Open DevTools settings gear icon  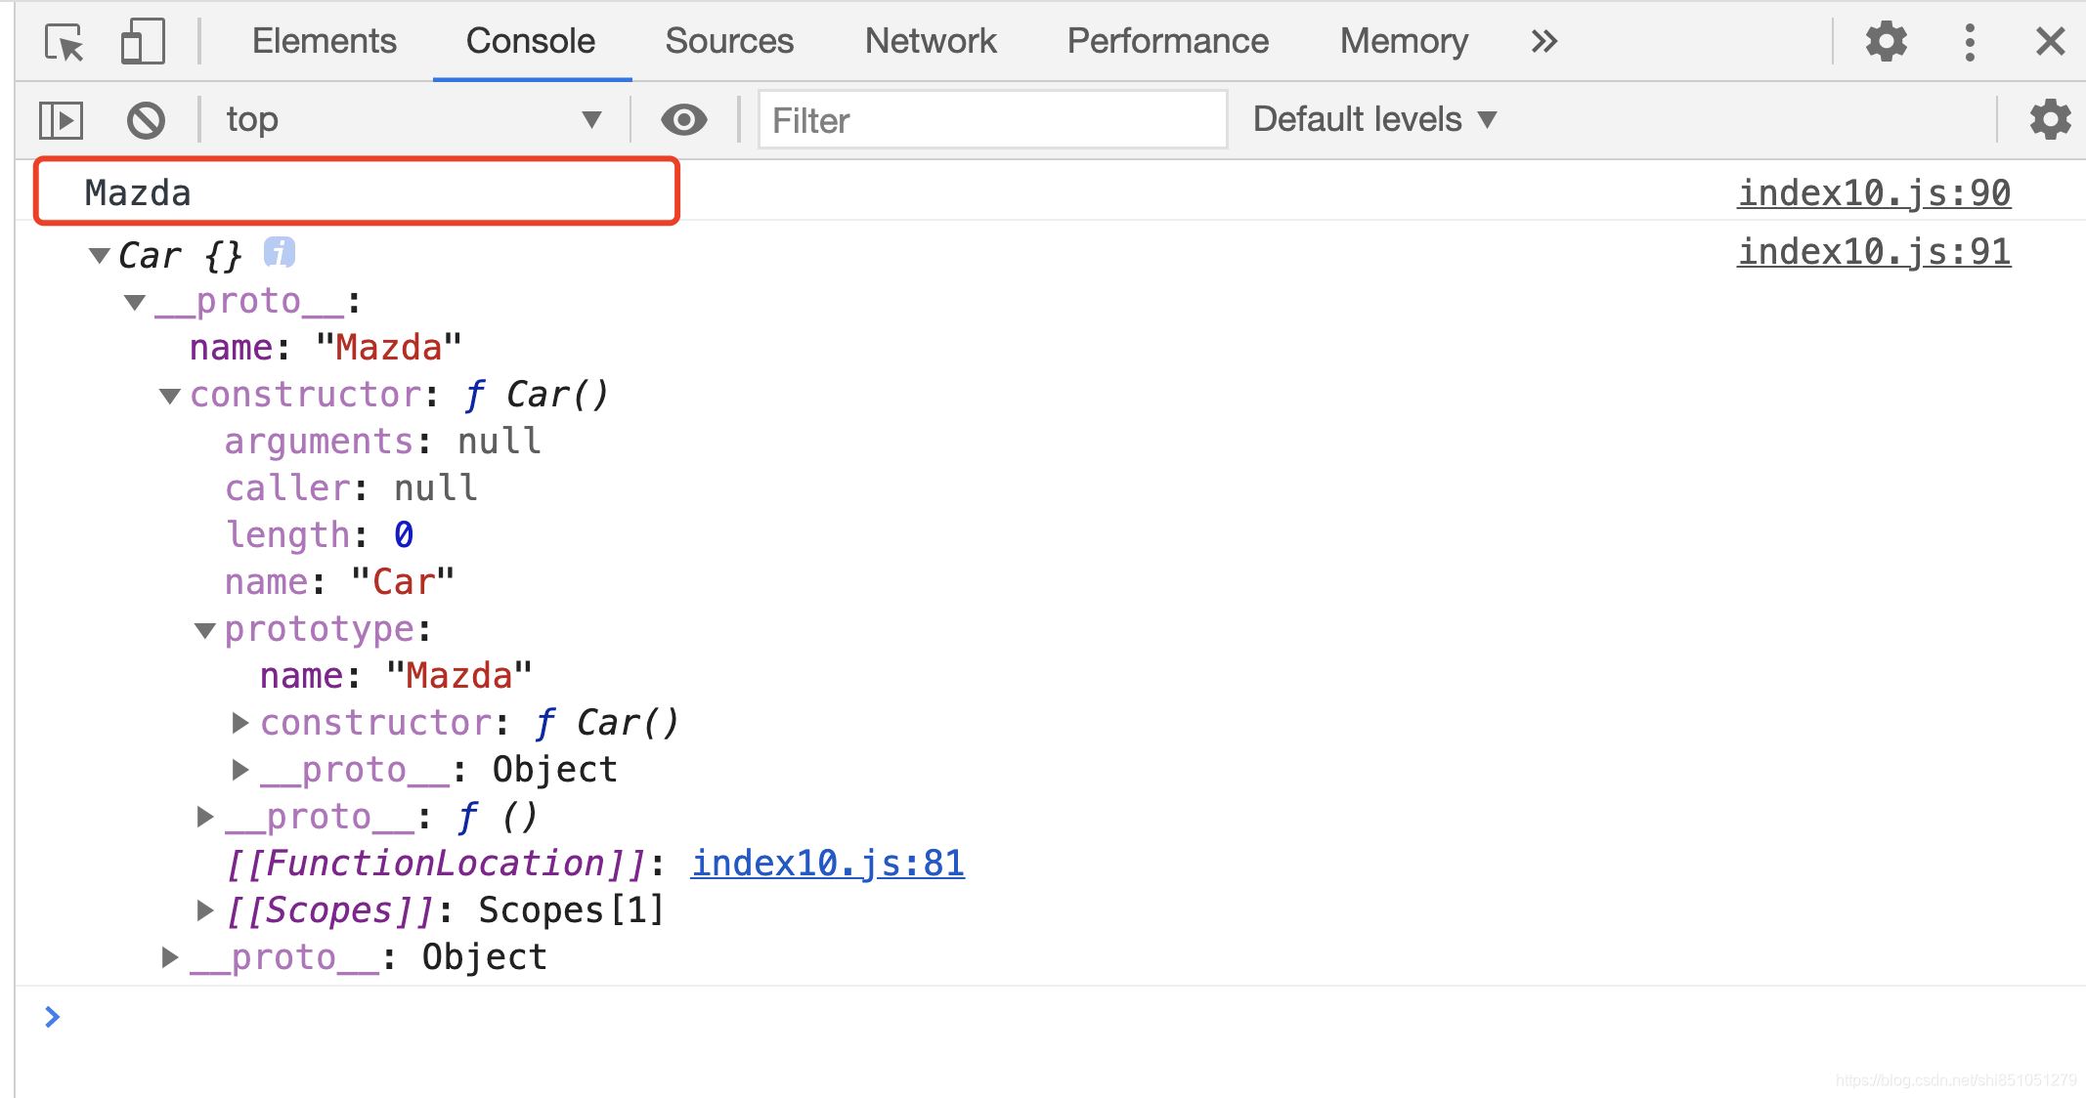(1886, 42)
